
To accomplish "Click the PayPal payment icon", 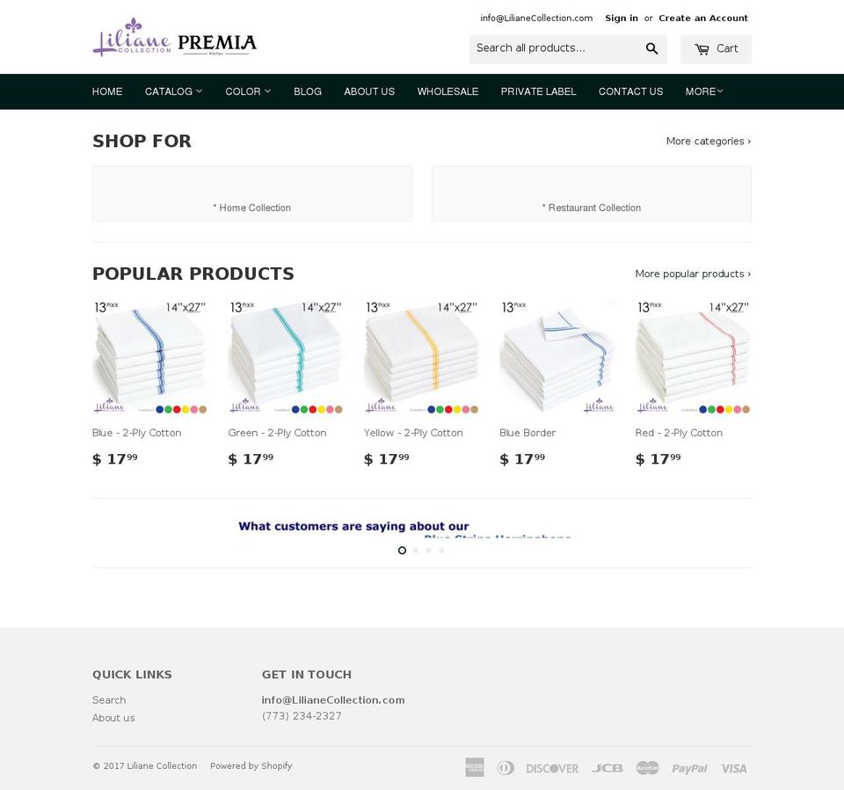I will 689,767.
